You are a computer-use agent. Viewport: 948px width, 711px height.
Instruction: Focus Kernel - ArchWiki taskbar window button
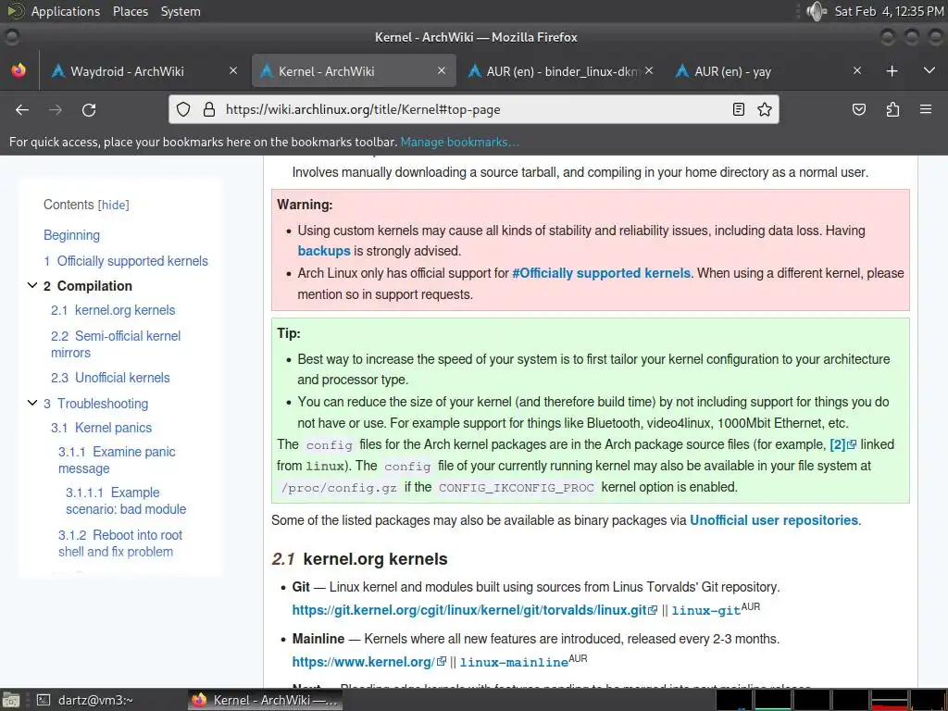tap(264, 700)
